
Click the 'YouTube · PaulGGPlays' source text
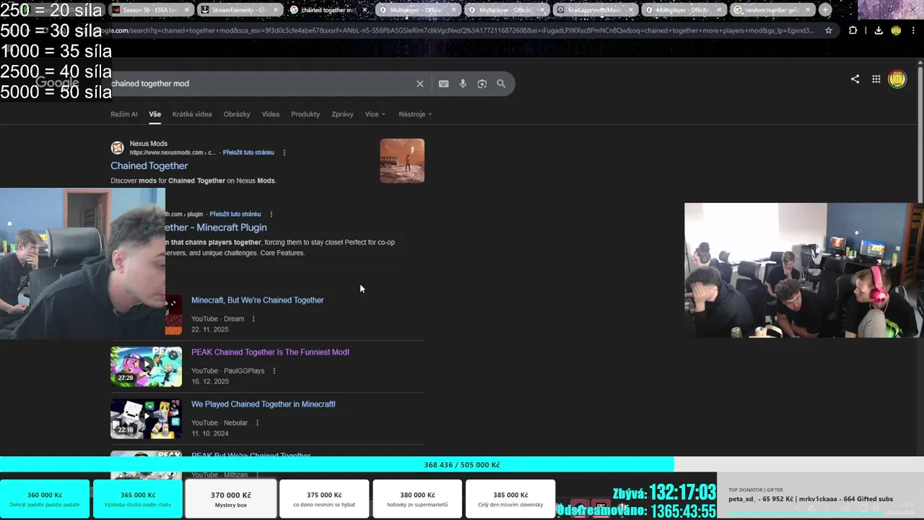coord(228,371)
